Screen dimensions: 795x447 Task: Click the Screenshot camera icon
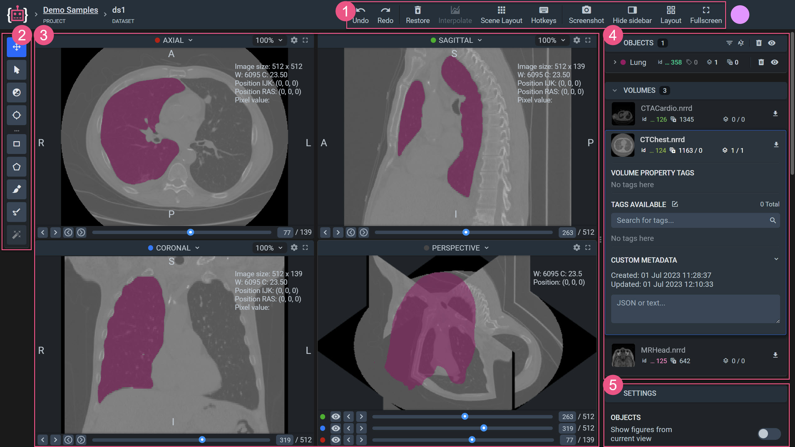[586, 10]
